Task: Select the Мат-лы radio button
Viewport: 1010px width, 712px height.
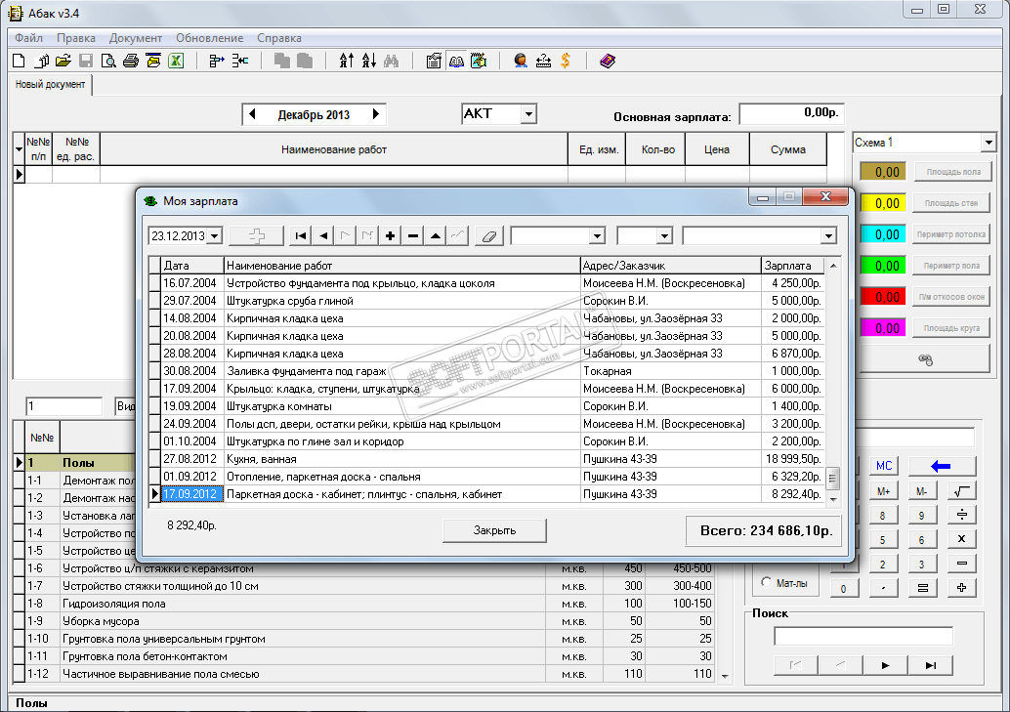Action: 766,583
